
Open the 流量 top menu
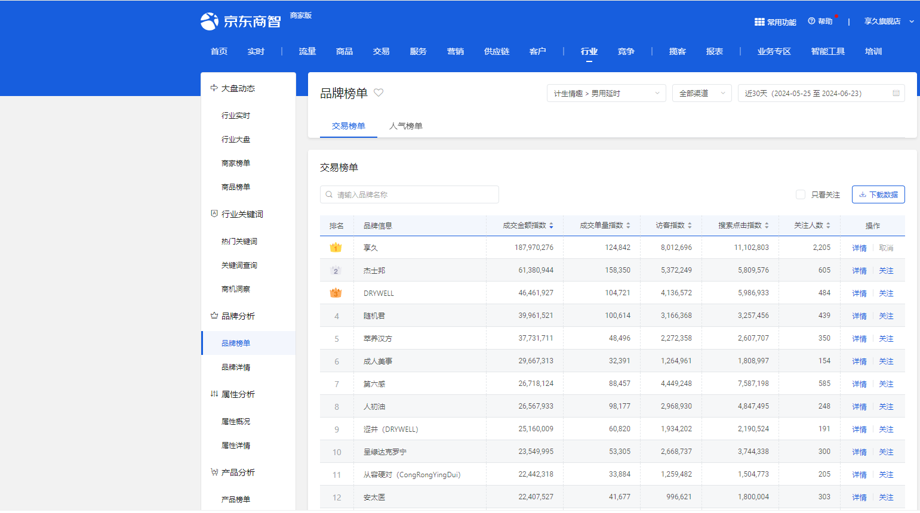[x=307, y=51]
